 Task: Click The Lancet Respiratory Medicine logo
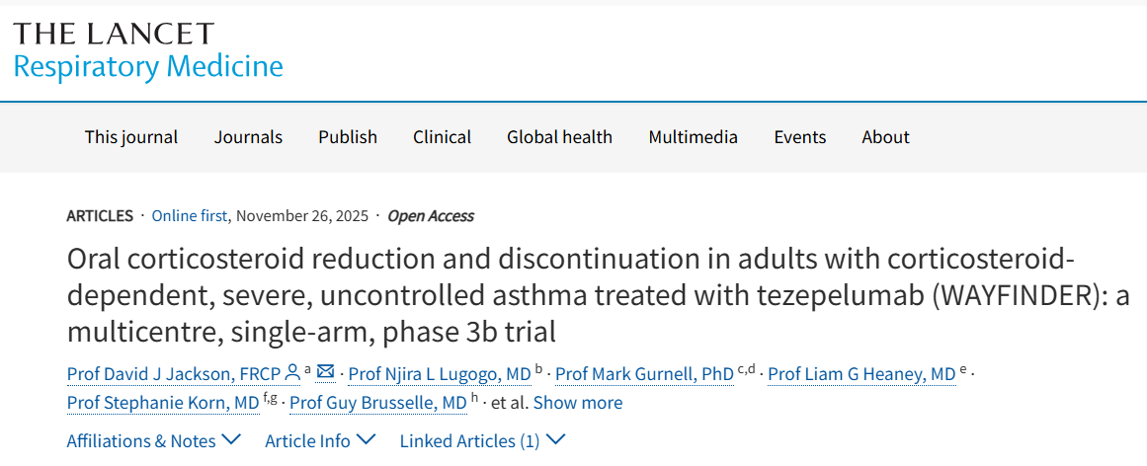(x=148, y=50)
